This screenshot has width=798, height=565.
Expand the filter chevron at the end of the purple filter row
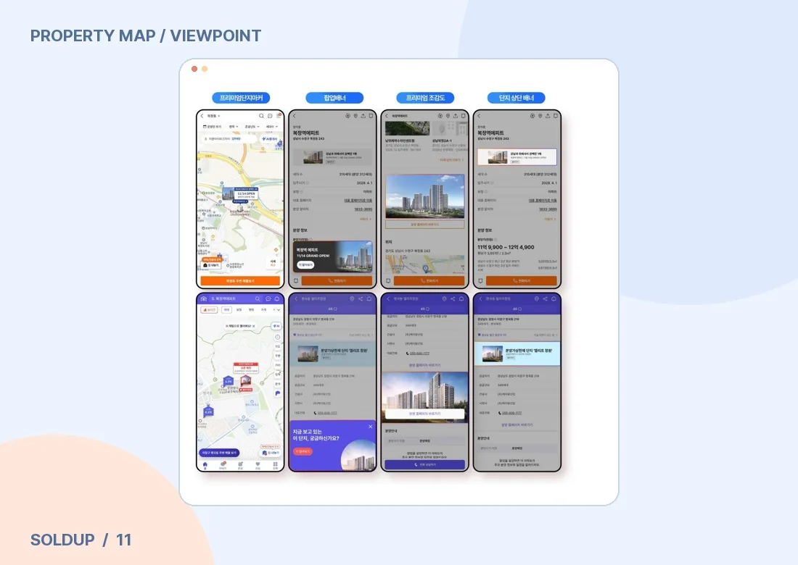279,309
